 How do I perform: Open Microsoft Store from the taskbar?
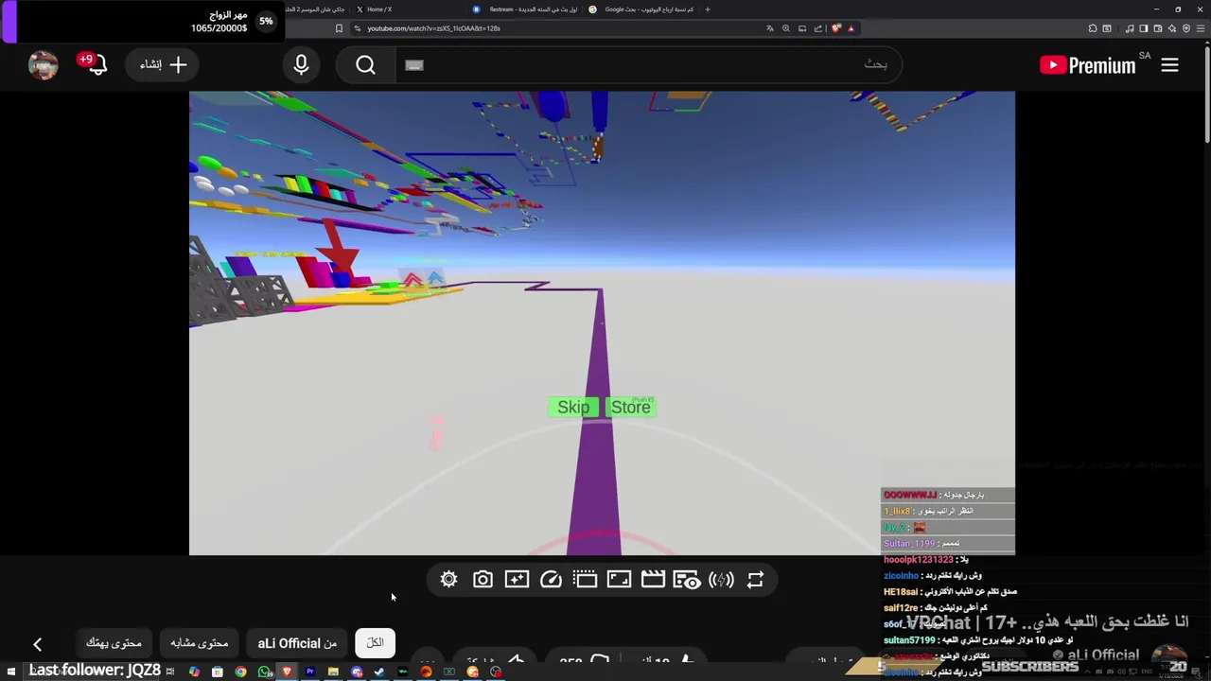tap(217, 672)
